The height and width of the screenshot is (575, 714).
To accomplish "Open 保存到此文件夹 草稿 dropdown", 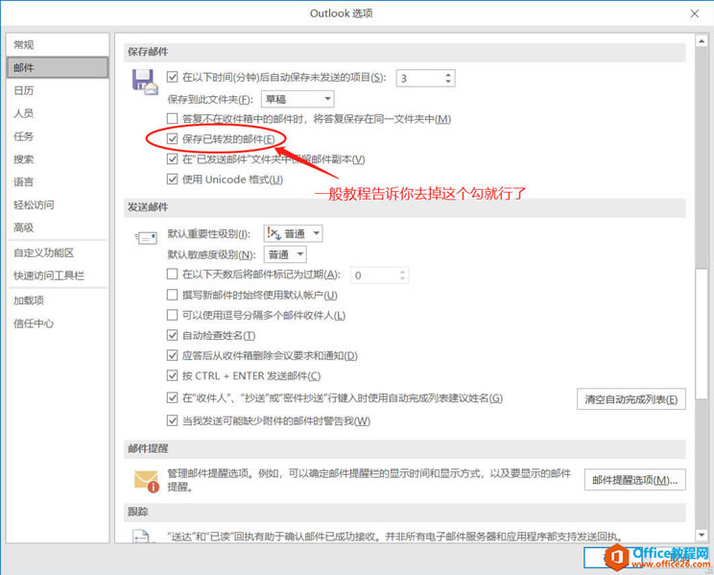I will tap(297, 99).
